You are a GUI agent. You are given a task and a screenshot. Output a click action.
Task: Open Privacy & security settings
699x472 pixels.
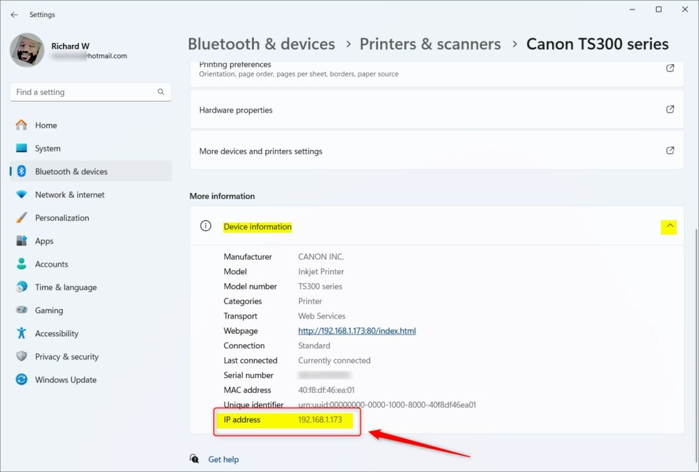pos(66,357)
